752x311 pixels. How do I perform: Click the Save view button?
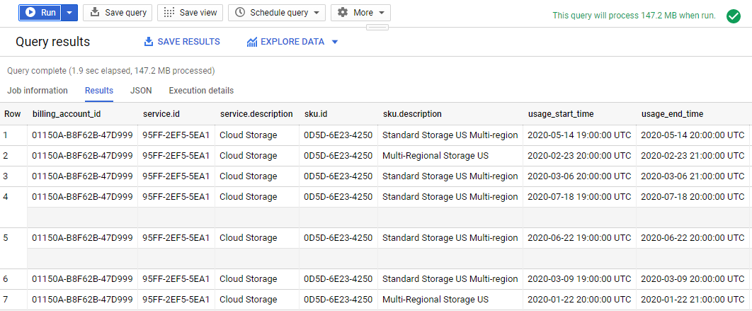pos(190,13)
